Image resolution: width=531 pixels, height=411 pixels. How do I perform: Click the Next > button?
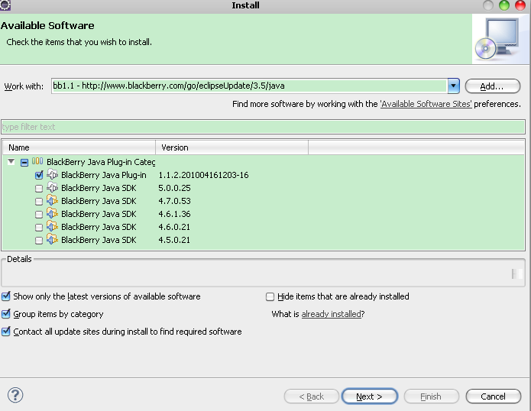click(x=370, y=396)
